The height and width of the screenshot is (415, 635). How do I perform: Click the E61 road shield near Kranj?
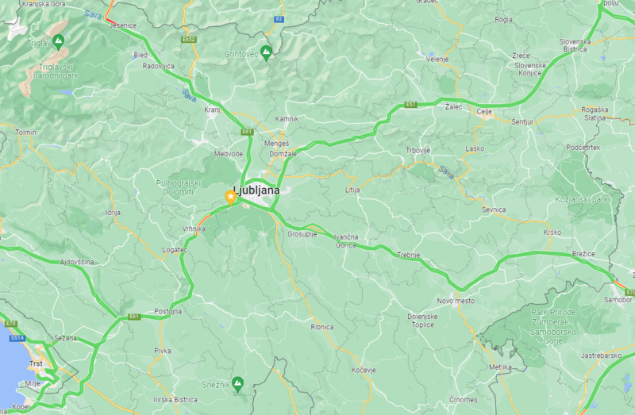tap(247, 132)
